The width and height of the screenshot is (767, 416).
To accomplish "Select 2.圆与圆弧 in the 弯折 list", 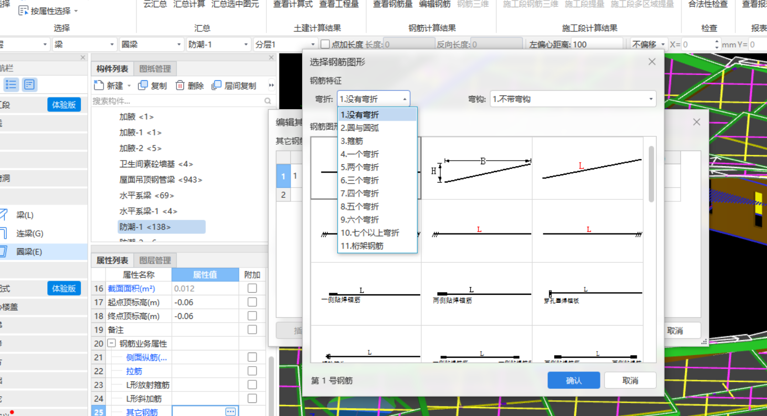I will pyautogui.click(x=378, y=127).
